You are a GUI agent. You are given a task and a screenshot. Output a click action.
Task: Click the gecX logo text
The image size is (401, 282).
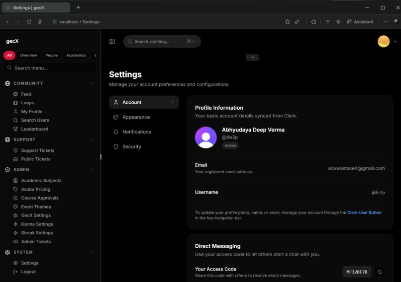tap(12, 41)
